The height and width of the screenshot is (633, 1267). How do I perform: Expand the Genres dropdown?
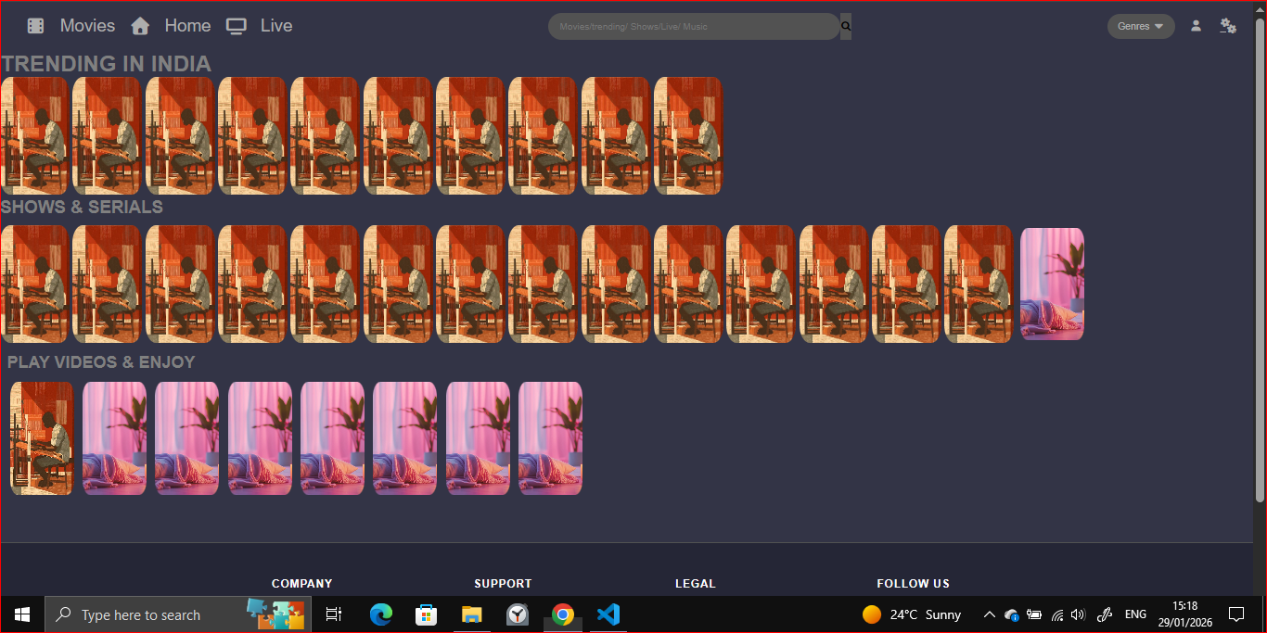[1140, 26]
